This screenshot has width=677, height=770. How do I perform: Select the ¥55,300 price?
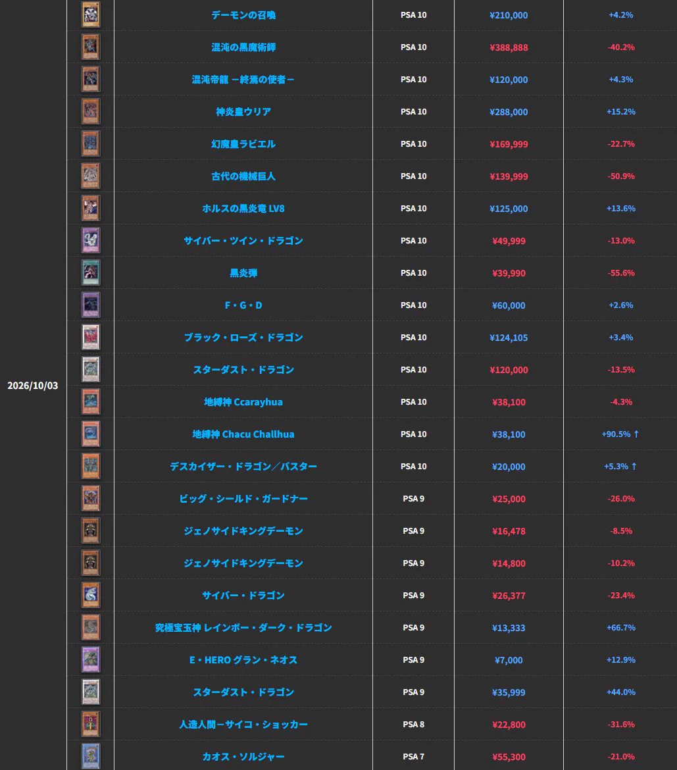pyautogui.click(x=509, y=757)
